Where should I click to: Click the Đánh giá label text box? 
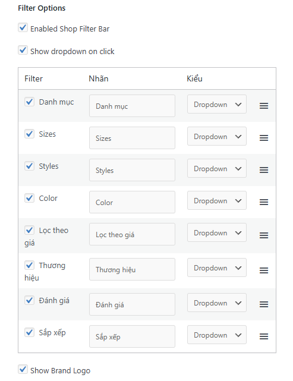(132, 304)
